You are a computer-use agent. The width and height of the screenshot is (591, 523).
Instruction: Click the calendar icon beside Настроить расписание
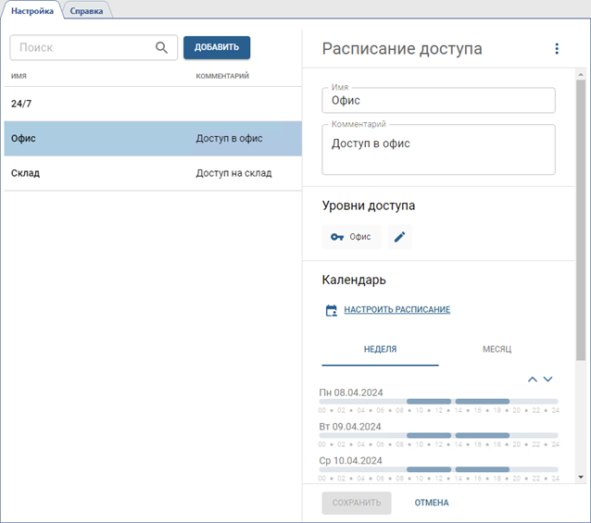pyautogui.click(x=332, y=310)
